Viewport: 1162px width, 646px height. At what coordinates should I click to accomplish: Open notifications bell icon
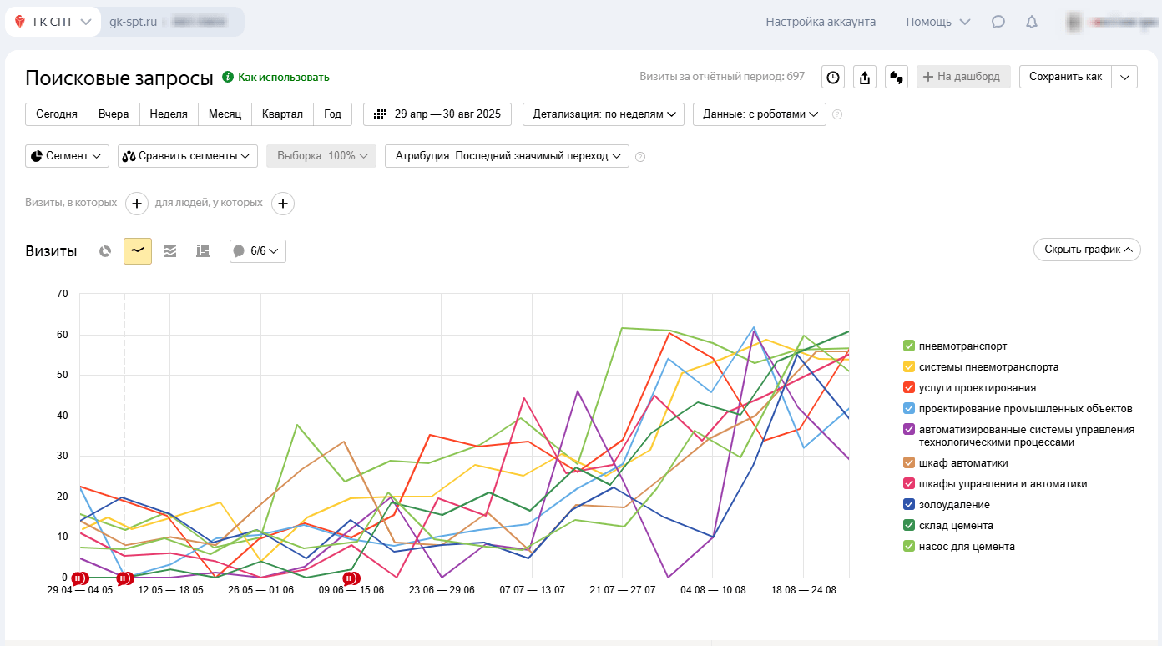(1032, 22)
